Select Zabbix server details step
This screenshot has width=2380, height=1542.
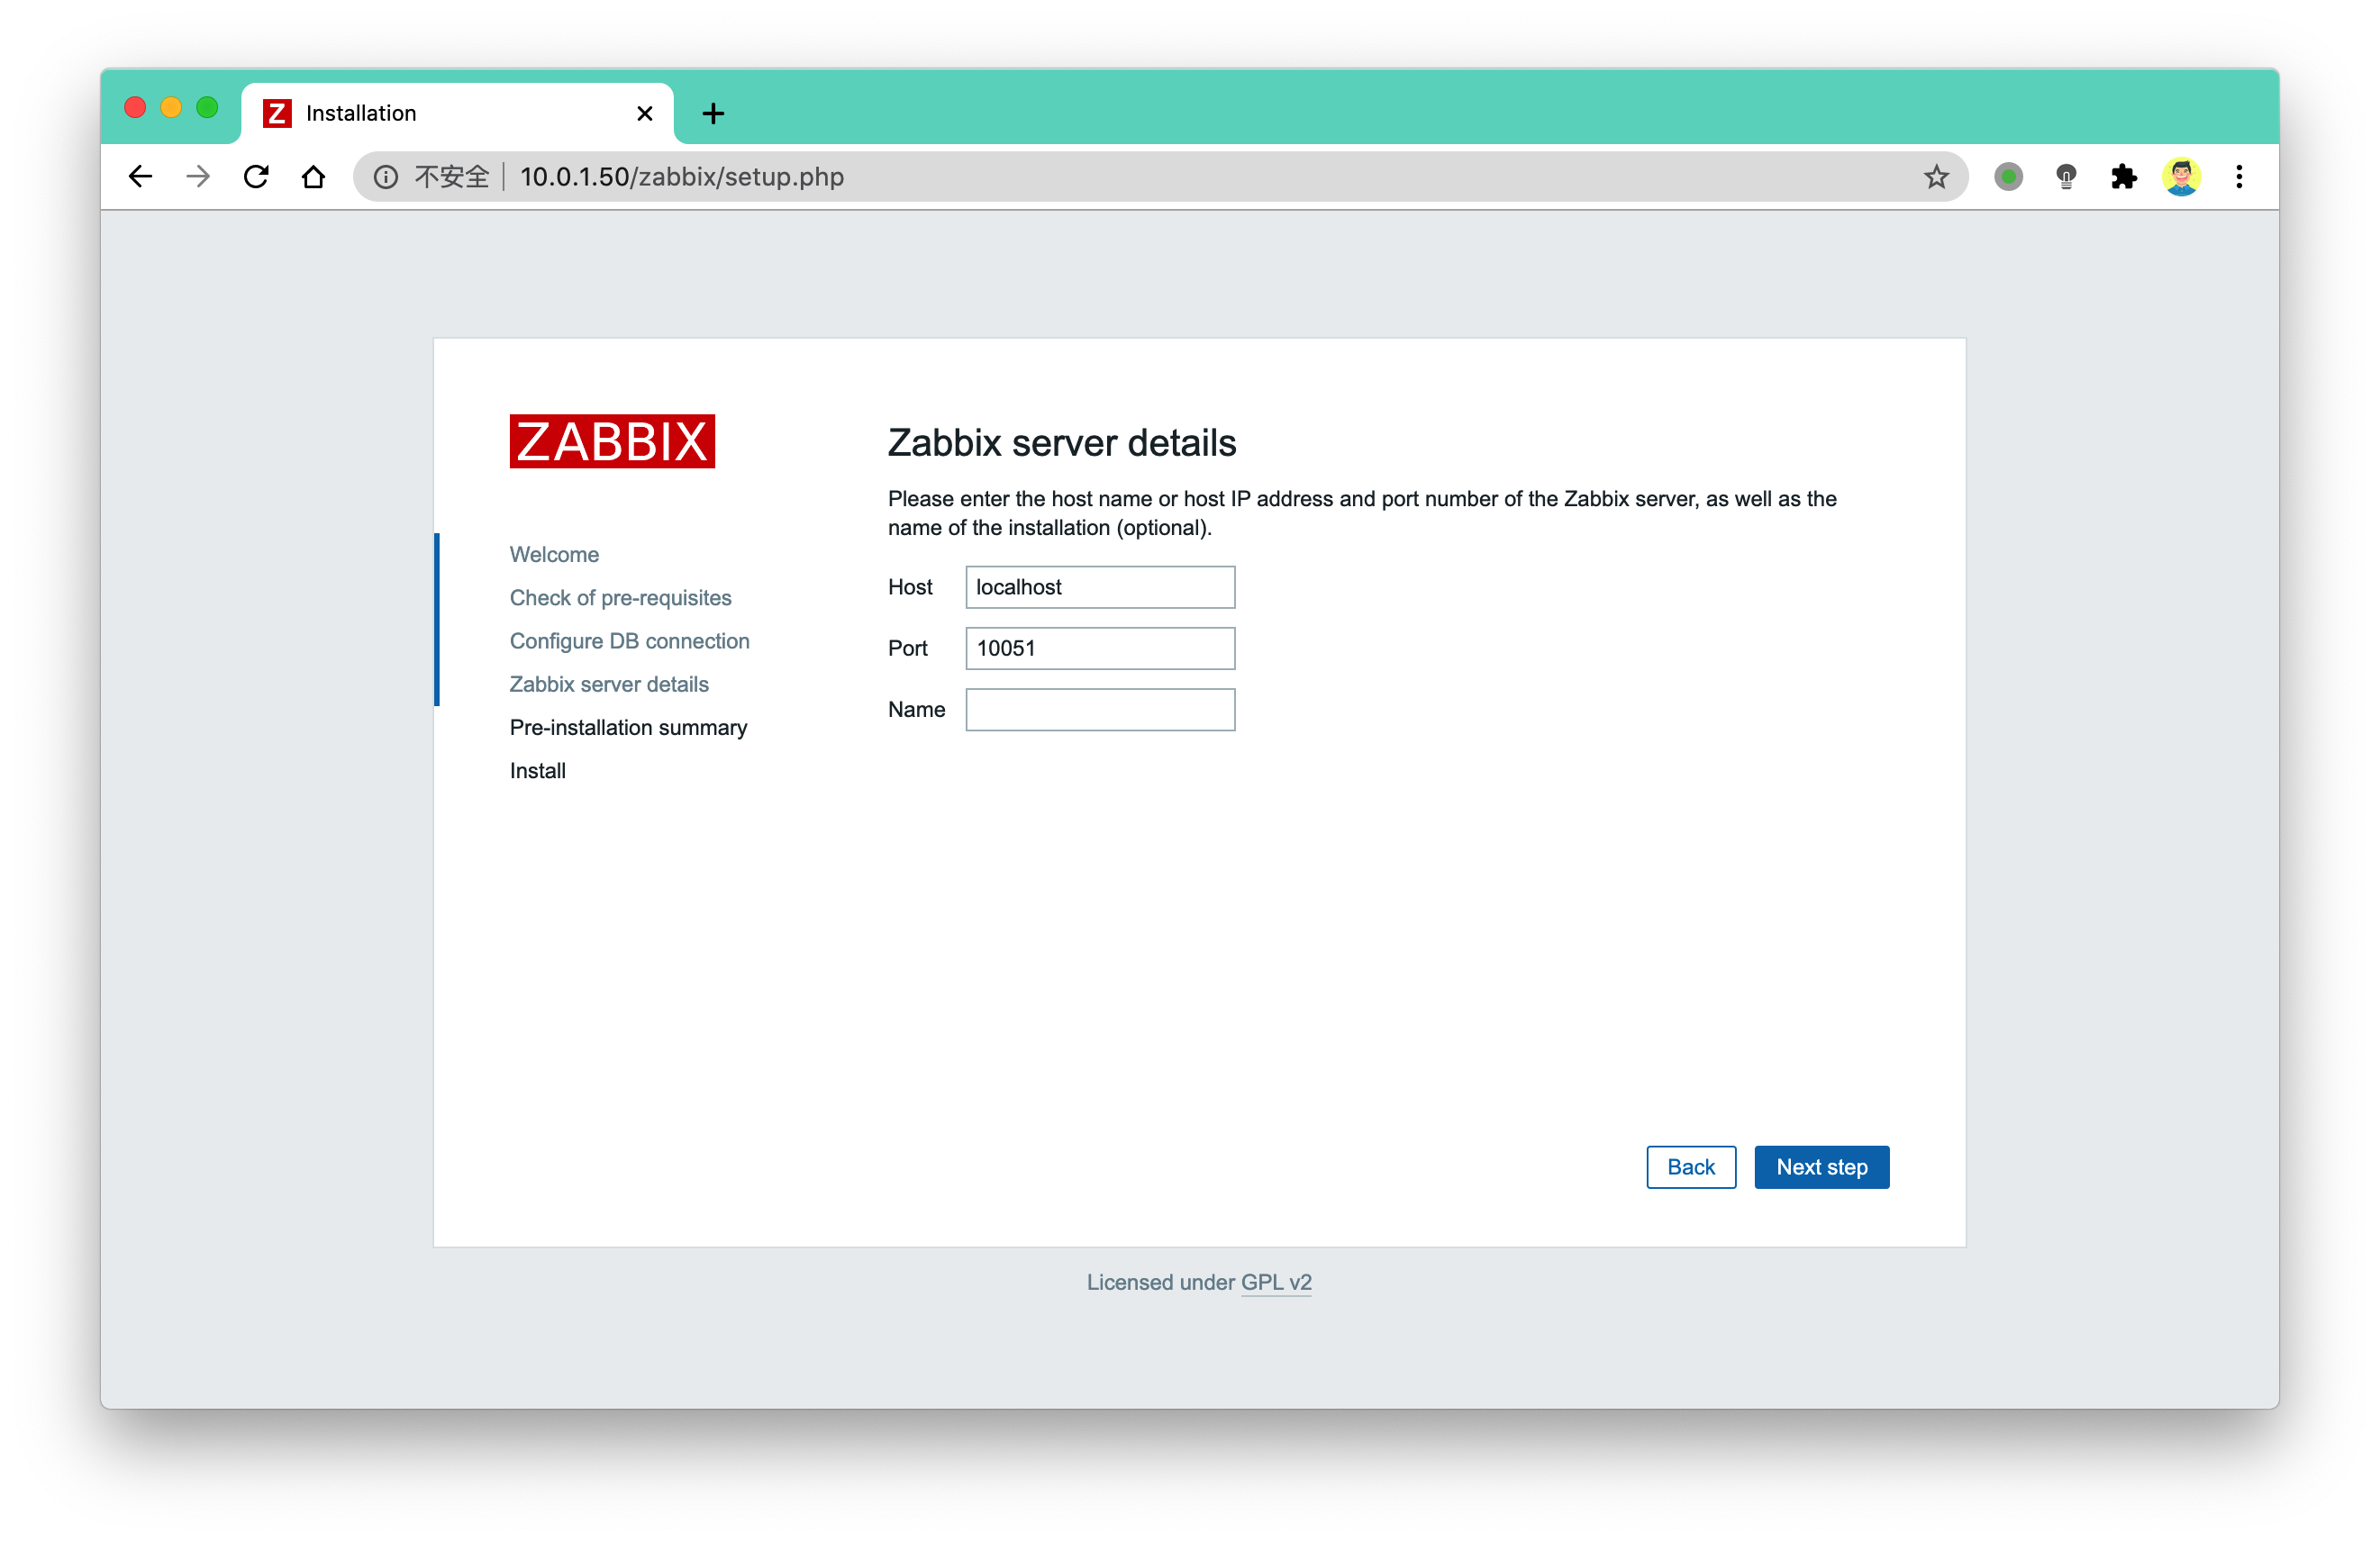click(x=609, y=684)
